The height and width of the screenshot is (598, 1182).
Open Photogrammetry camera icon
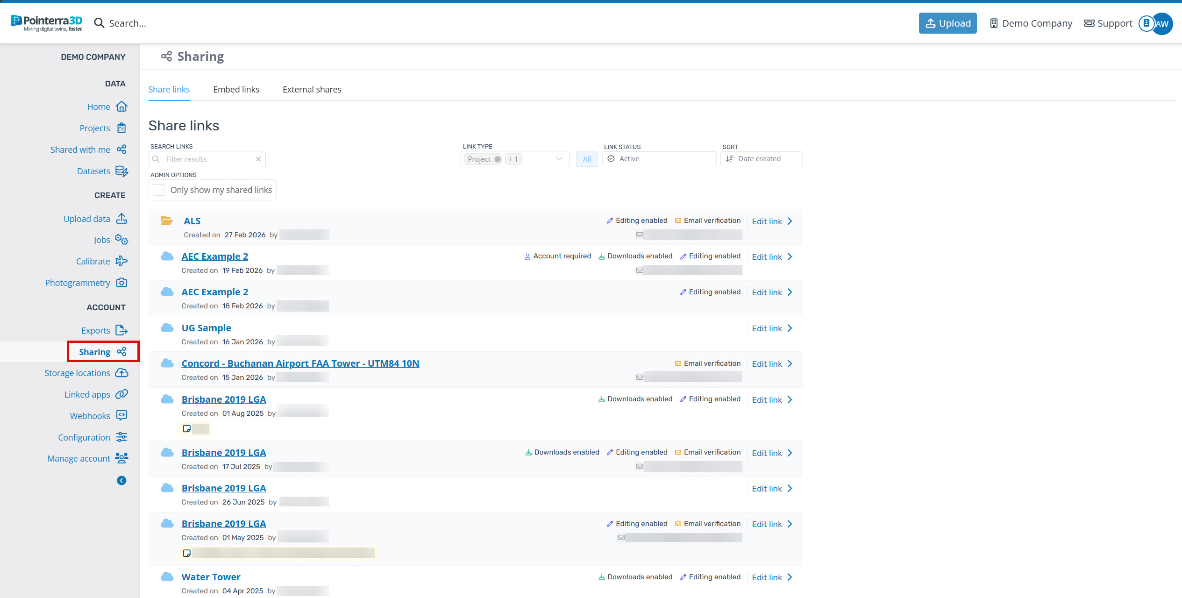pos(121,283)
